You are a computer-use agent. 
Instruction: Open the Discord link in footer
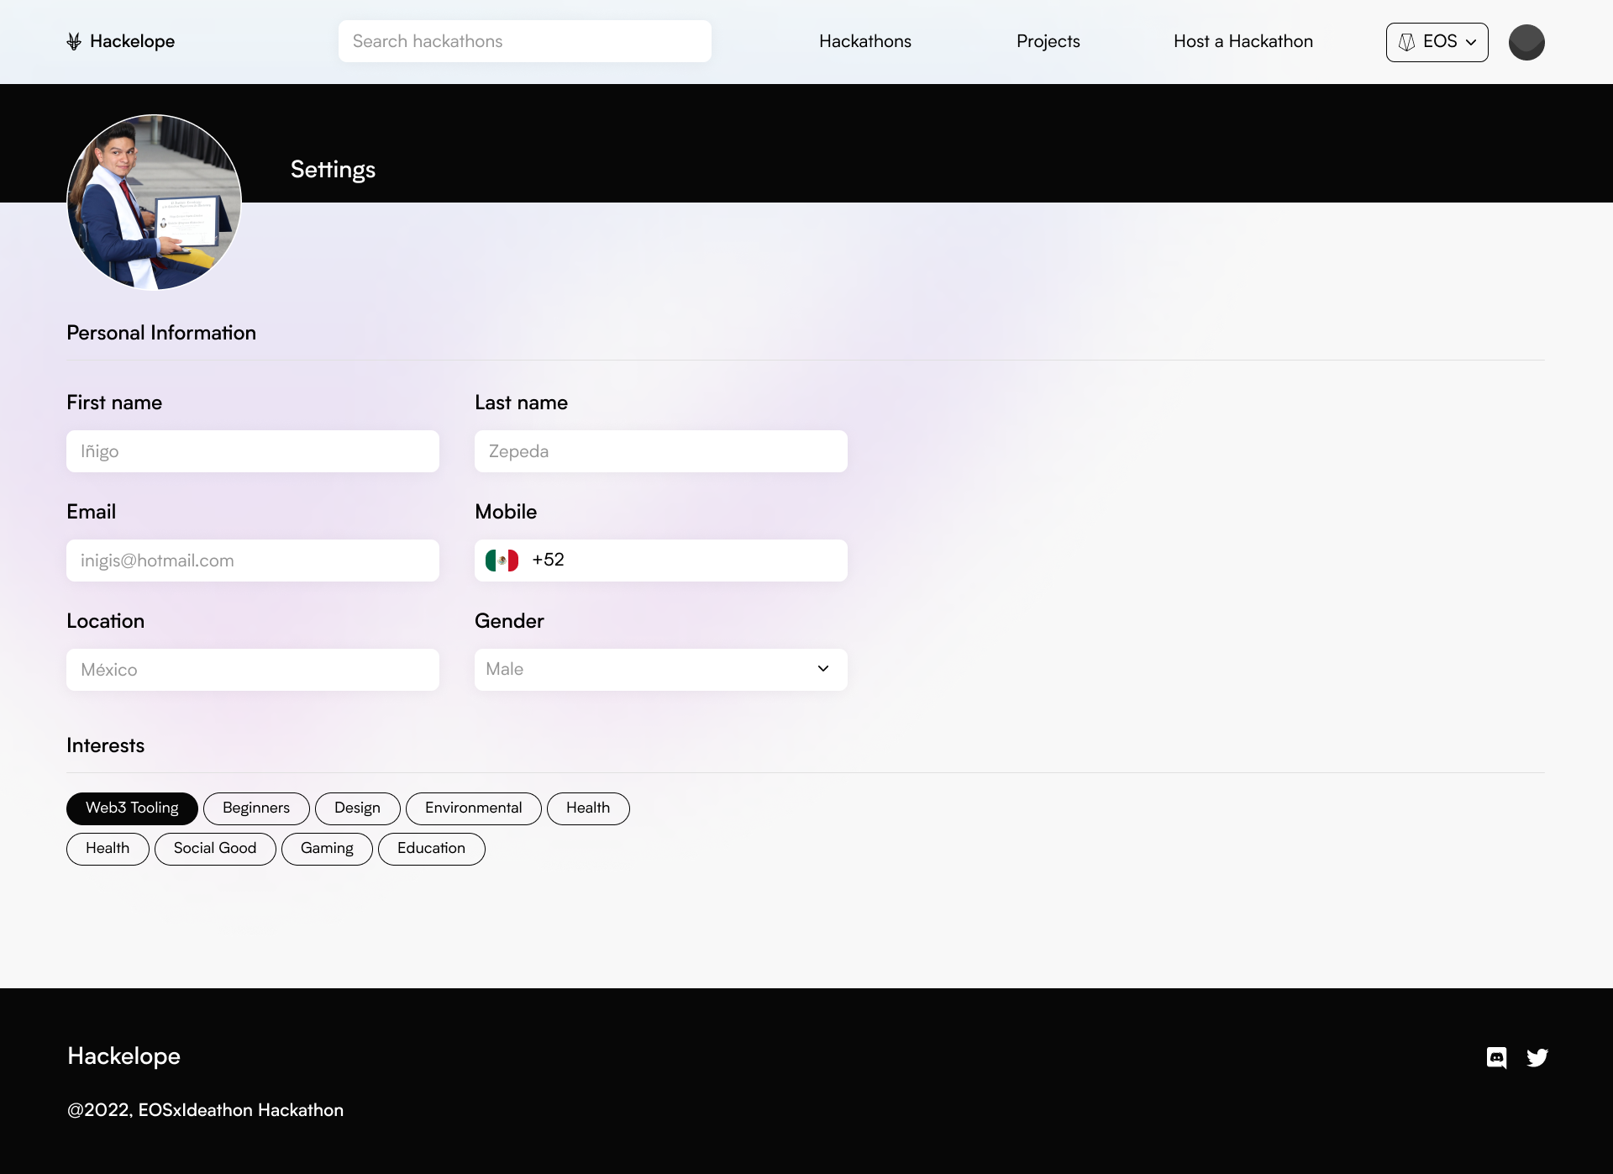pyautogui.click(x=1496, y=1057)
